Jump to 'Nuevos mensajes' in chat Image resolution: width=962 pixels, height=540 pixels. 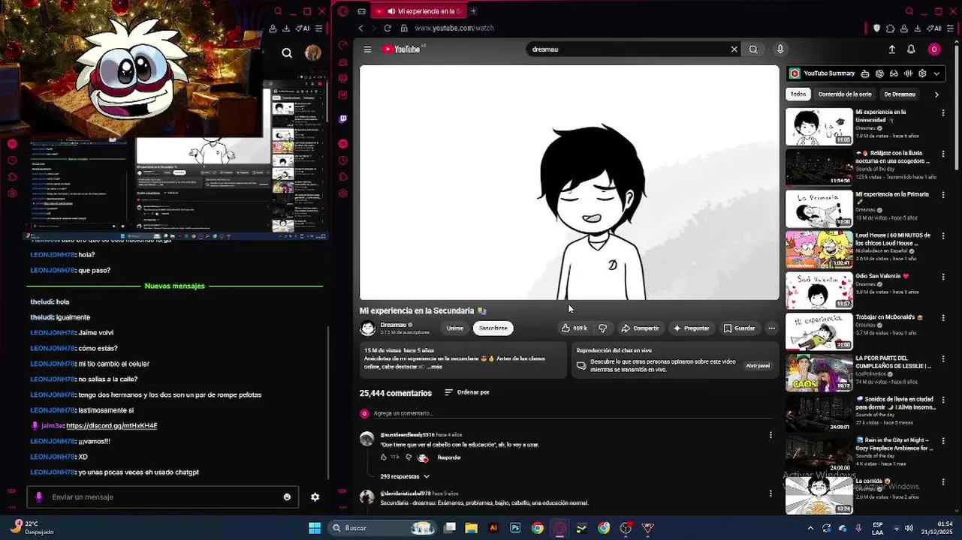[174, 286]
